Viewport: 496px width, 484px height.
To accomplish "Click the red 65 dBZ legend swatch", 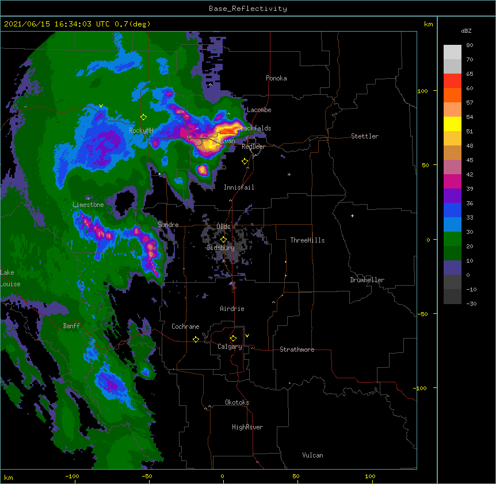I will [x=452, y=81].
